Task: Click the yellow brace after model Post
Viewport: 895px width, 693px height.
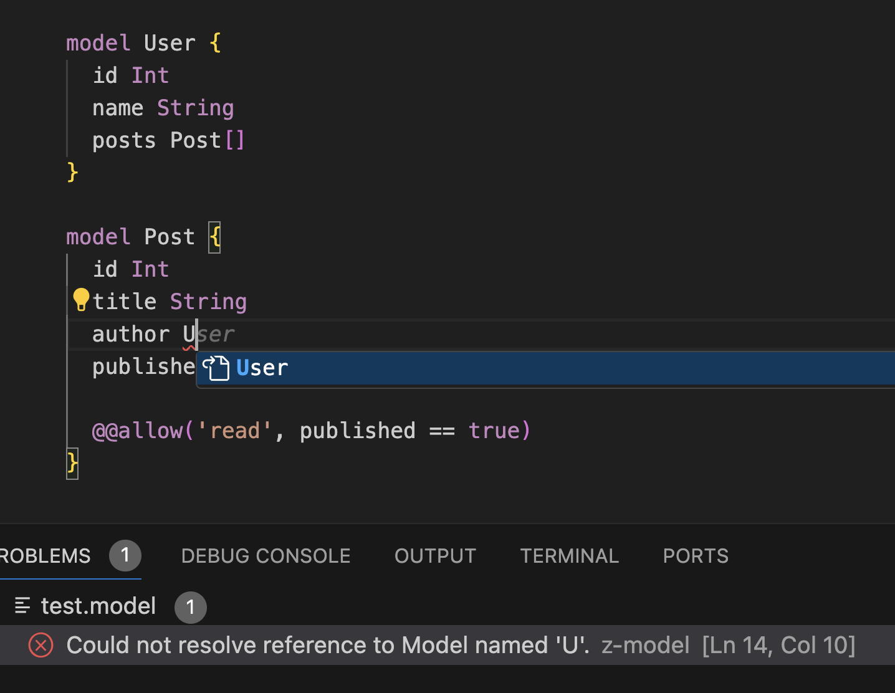Action: click(214, 237)
